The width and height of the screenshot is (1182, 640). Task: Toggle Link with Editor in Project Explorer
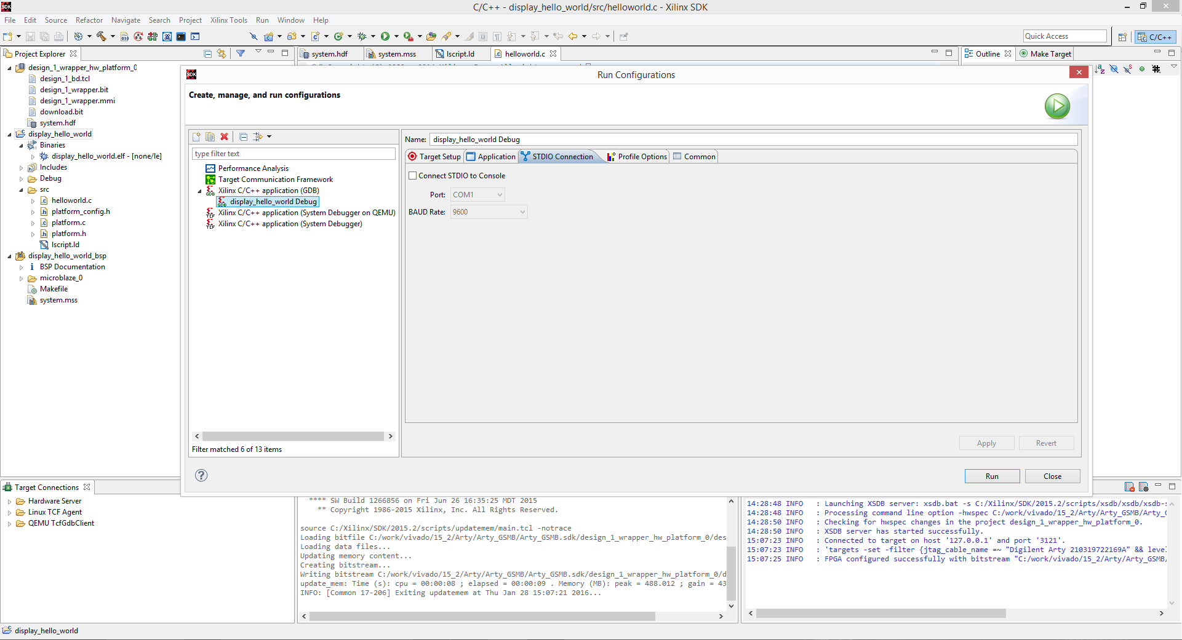[x=222, y=53]
